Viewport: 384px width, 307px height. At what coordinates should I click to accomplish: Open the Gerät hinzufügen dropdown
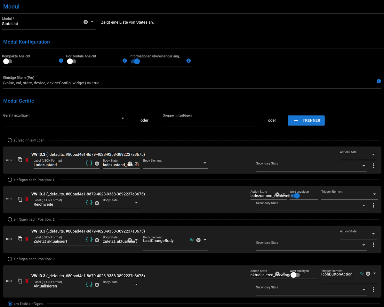coord(123,119)
